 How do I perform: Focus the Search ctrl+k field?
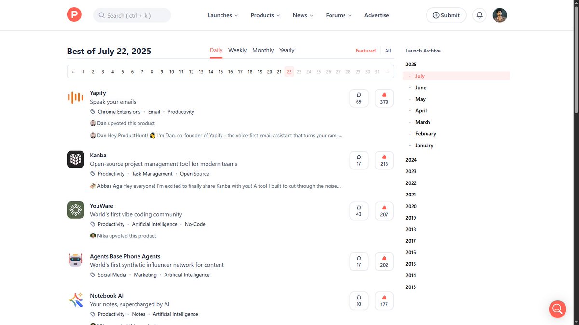132,15
